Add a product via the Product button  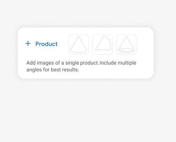(x=42, y=44)
